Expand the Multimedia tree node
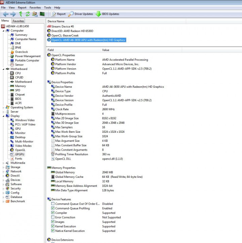Viewport: 242px width, 243px height. 3,163
